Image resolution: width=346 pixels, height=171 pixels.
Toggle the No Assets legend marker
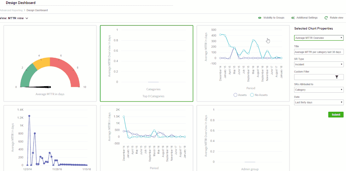(252, 95)
